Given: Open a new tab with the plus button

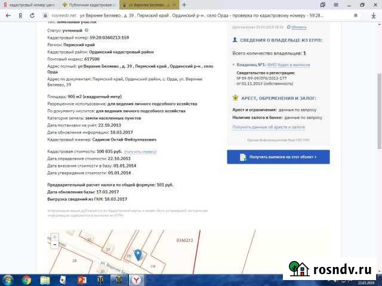Looking at the screenshot, I should coord(184,5).
